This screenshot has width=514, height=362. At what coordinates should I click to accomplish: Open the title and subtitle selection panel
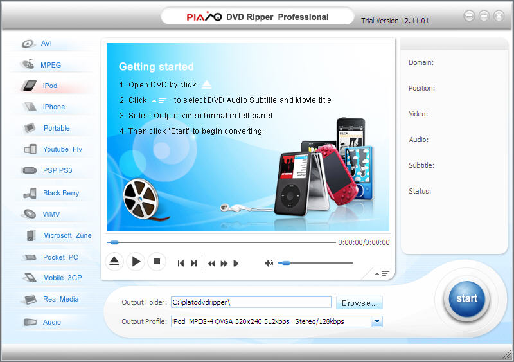pyautogui.click(x=382, y=274)
